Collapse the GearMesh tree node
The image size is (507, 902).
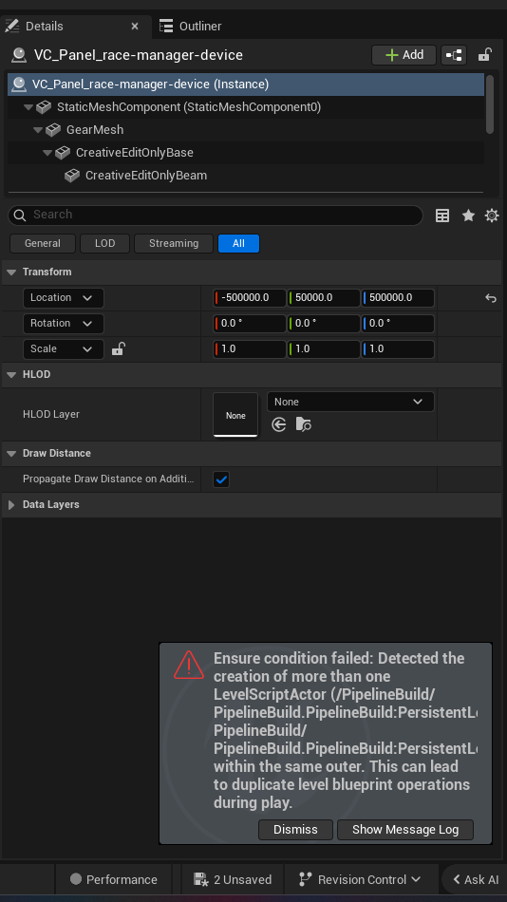37,130
